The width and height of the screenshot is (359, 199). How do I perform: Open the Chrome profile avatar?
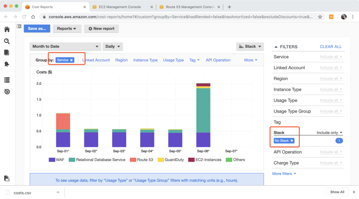(344, 17)
